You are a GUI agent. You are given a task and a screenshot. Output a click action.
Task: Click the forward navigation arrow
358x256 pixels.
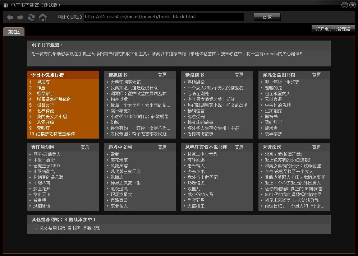(20, 17)
